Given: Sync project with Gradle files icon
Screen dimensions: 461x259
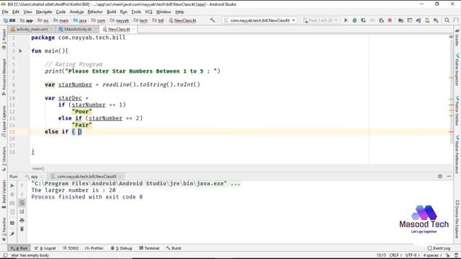Looking at the screenshot, I should point(419,20).
